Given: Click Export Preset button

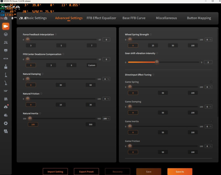Looking at the screenshot, I should tap(86, 172).
